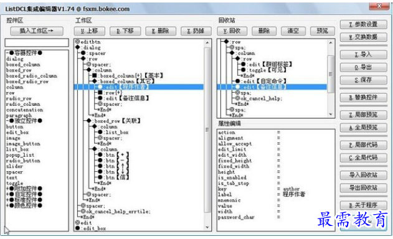Click circle icon of list_box node
The width and height of the screenshot is (393, 239).
click(100, 132)
